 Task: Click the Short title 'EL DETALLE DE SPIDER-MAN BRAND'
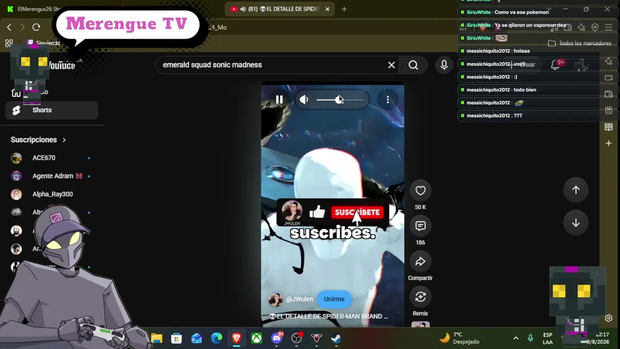[x=329, y=316]
